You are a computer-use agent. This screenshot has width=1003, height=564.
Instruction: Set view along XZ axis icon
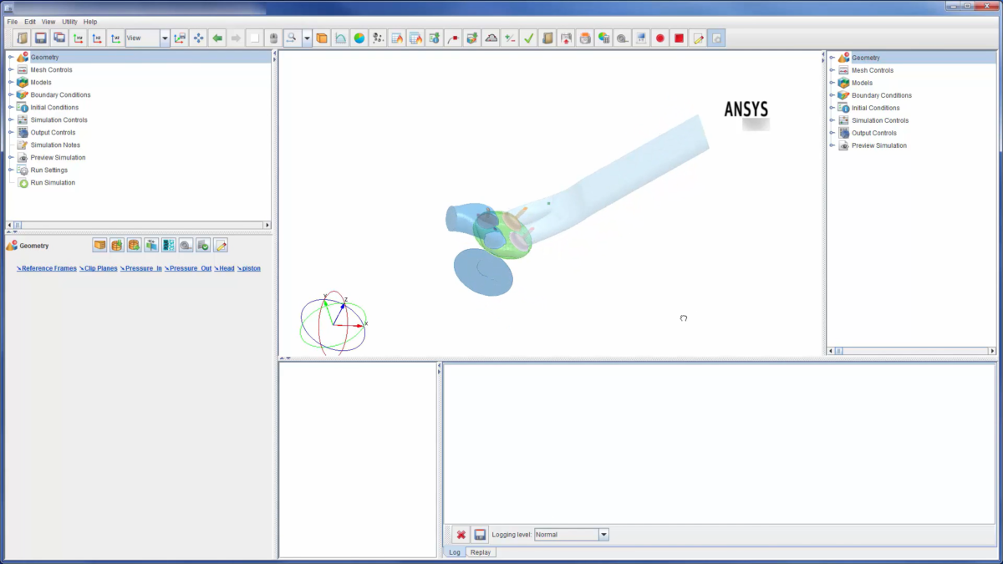(97, 38)
